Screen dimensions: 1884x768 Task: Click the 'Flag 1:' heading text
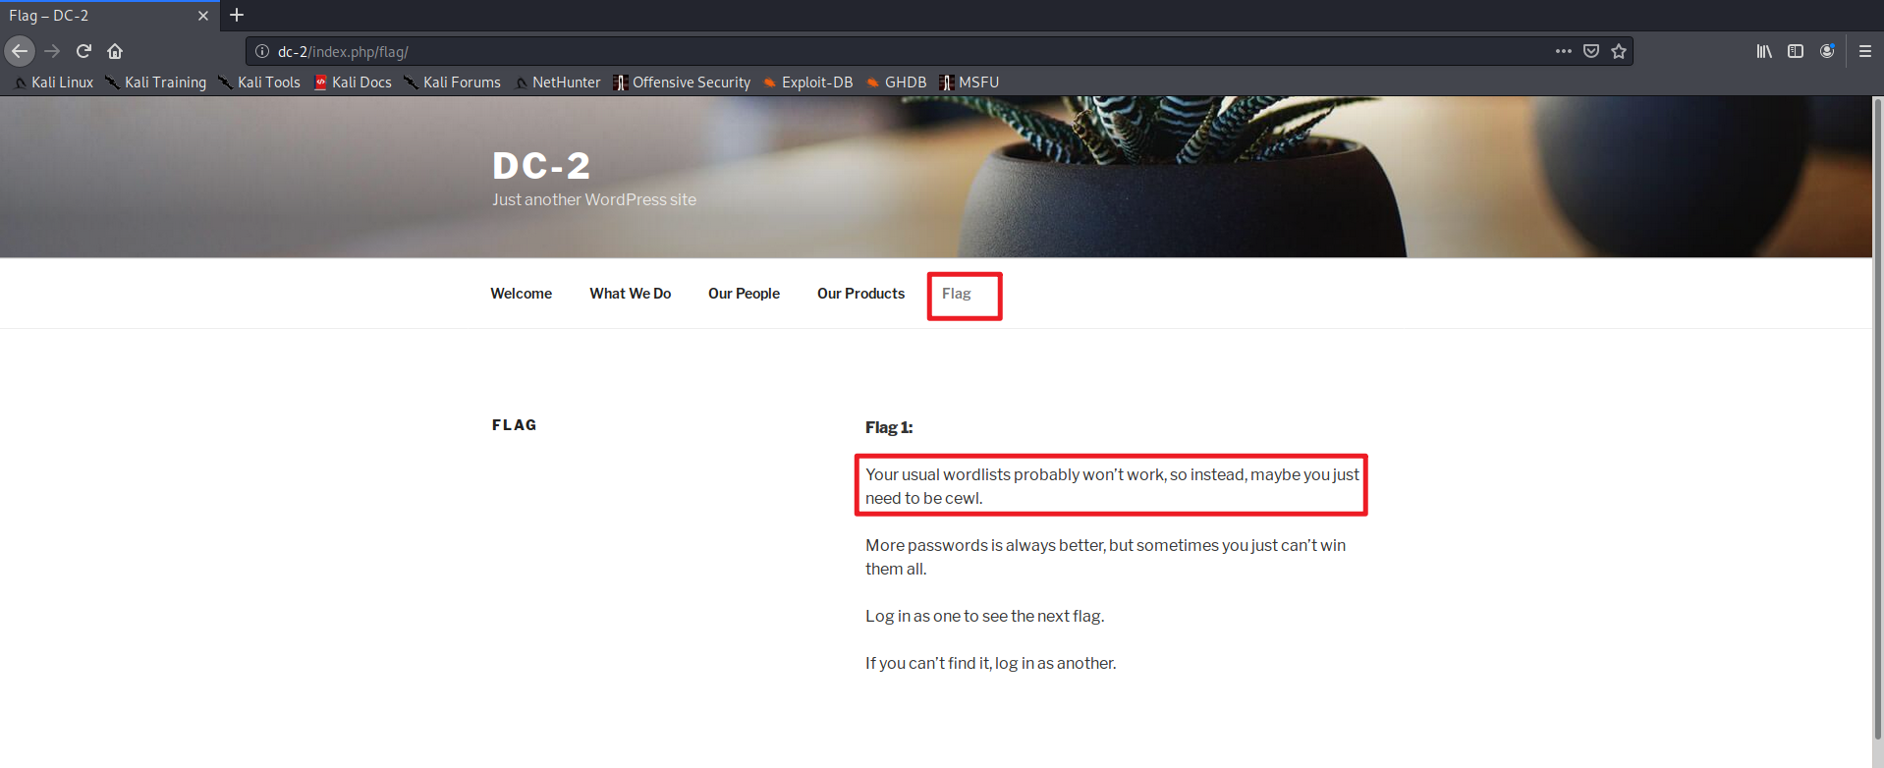click(889, 427)
